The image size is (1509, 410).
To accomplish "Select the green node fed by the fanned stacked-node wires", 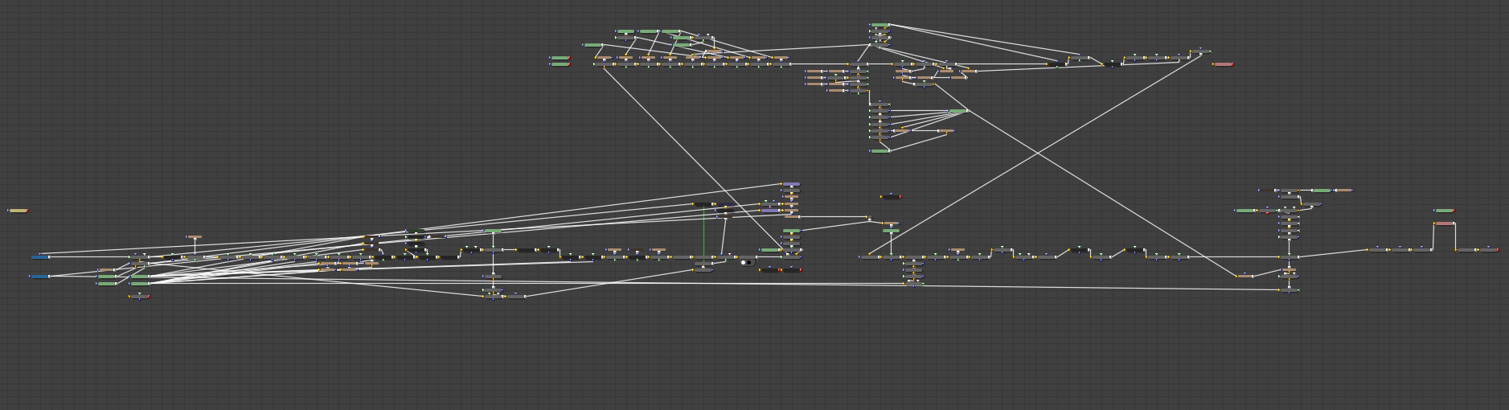I will 957,111.
